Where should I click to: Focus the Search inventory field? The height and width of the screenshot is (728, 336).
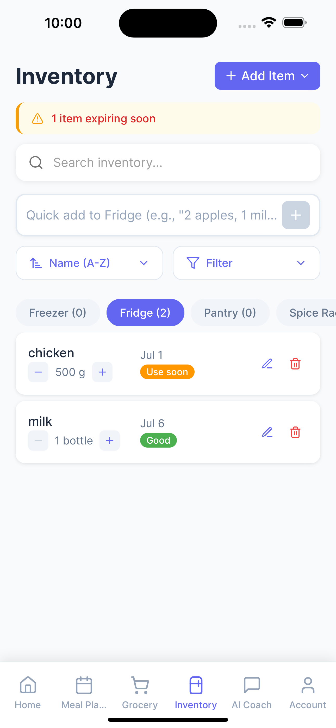point(168,162)
